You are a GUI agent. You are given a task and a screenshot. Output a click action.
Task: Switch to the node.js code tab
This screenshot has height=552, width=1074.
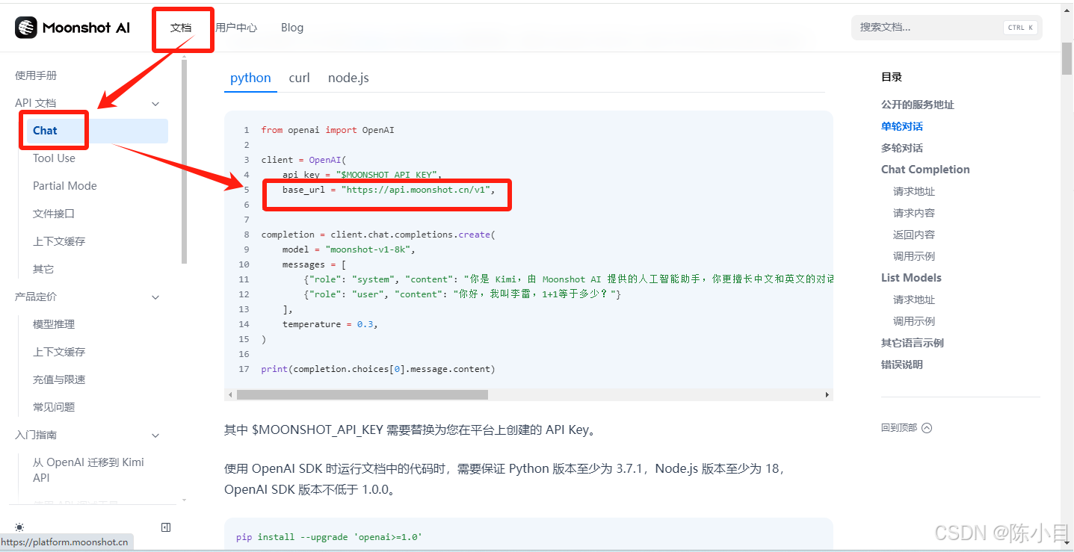click(x=348, y=78)
